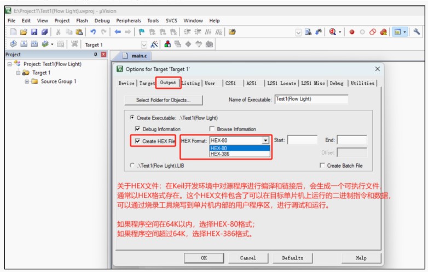Click Select Folder for Objects button
This screenshot has height=272, width=428.
(x=163, y=100)
